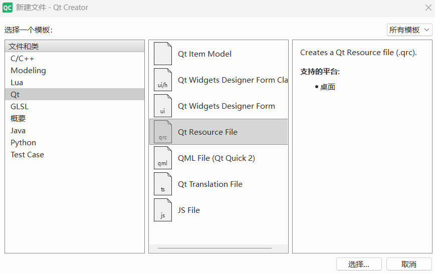Click the ui Designer Form icon

click(x=163, y=106)
